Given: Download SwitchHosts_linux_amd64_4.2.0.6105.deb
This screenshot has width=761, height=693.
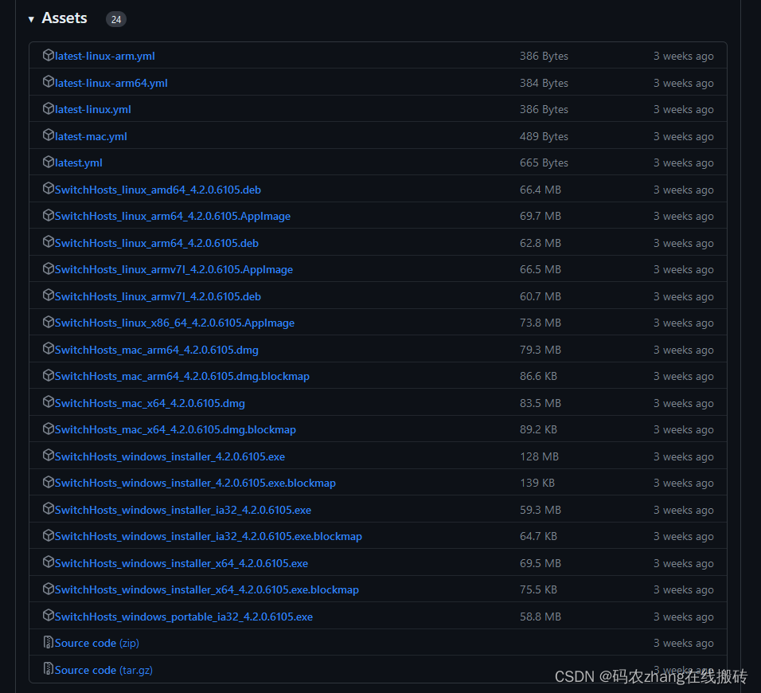Looking at the screenshot, I should tap(158, 190).
